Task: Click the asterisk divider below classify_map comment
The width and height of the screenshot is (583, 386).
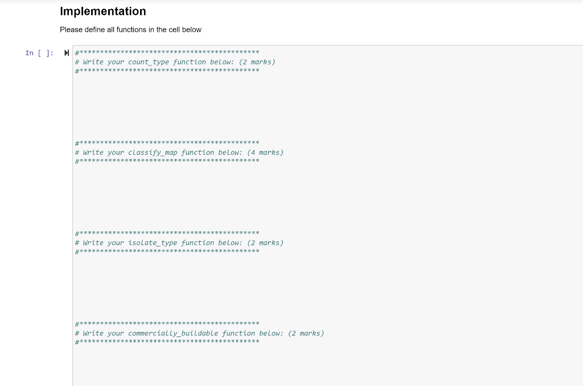Action: [x=167, y=161]
